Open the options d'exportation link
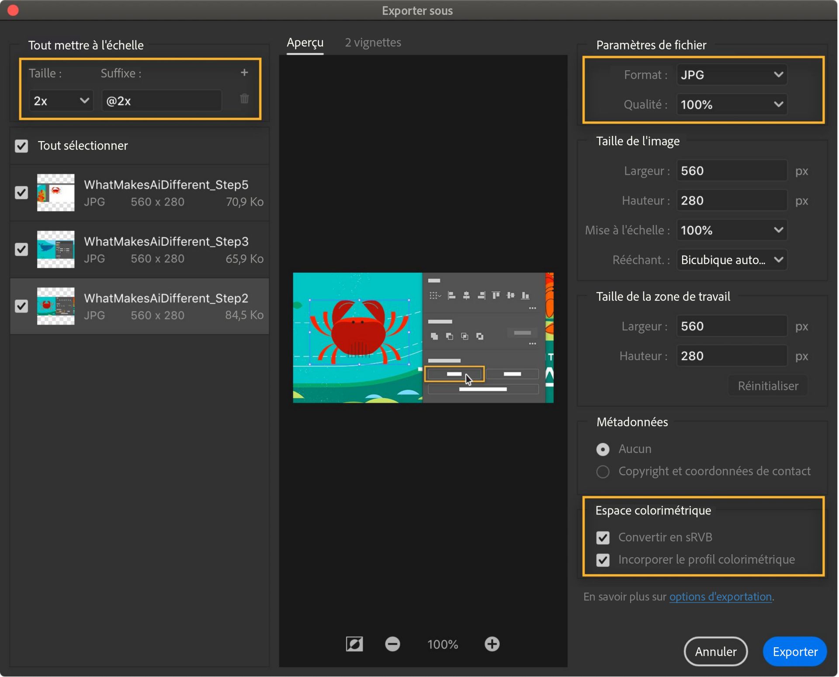 720,597
